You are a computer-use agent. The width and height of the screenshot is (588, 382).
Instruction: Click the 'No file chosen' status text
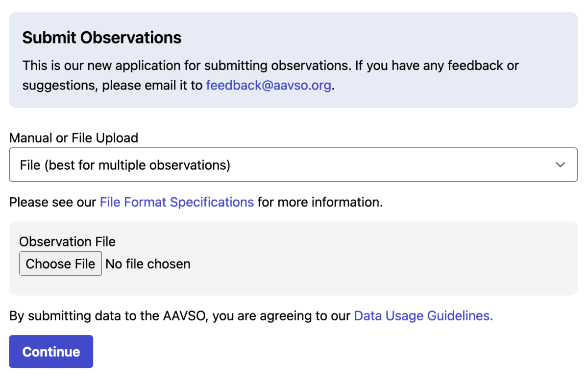coord(148,264)
